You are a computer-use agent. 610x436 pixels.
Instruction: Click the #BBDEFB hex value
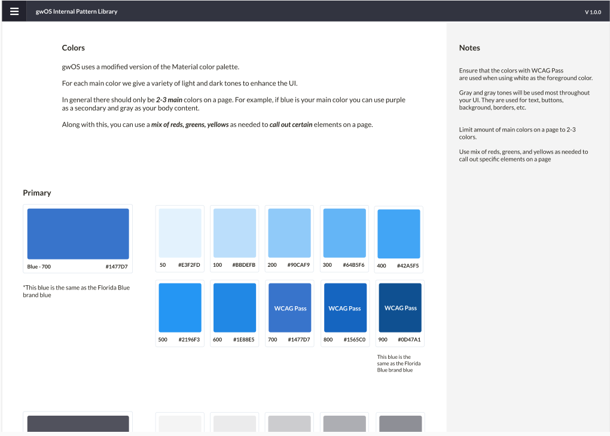pyautogui.click(x=244, y=265)
